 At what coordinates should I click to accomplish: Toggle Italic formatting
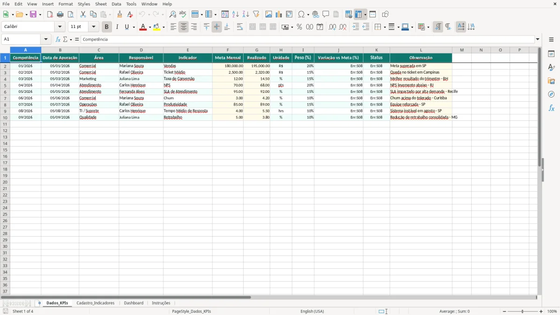point(117,27)
